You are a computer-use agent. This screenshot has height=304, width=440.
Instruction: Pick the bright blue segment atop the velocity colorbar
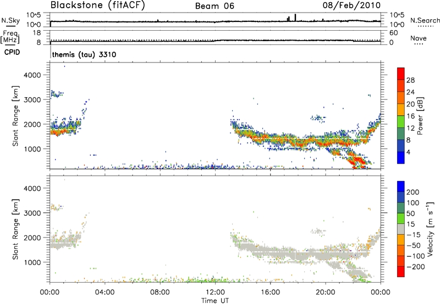(401, 187)
